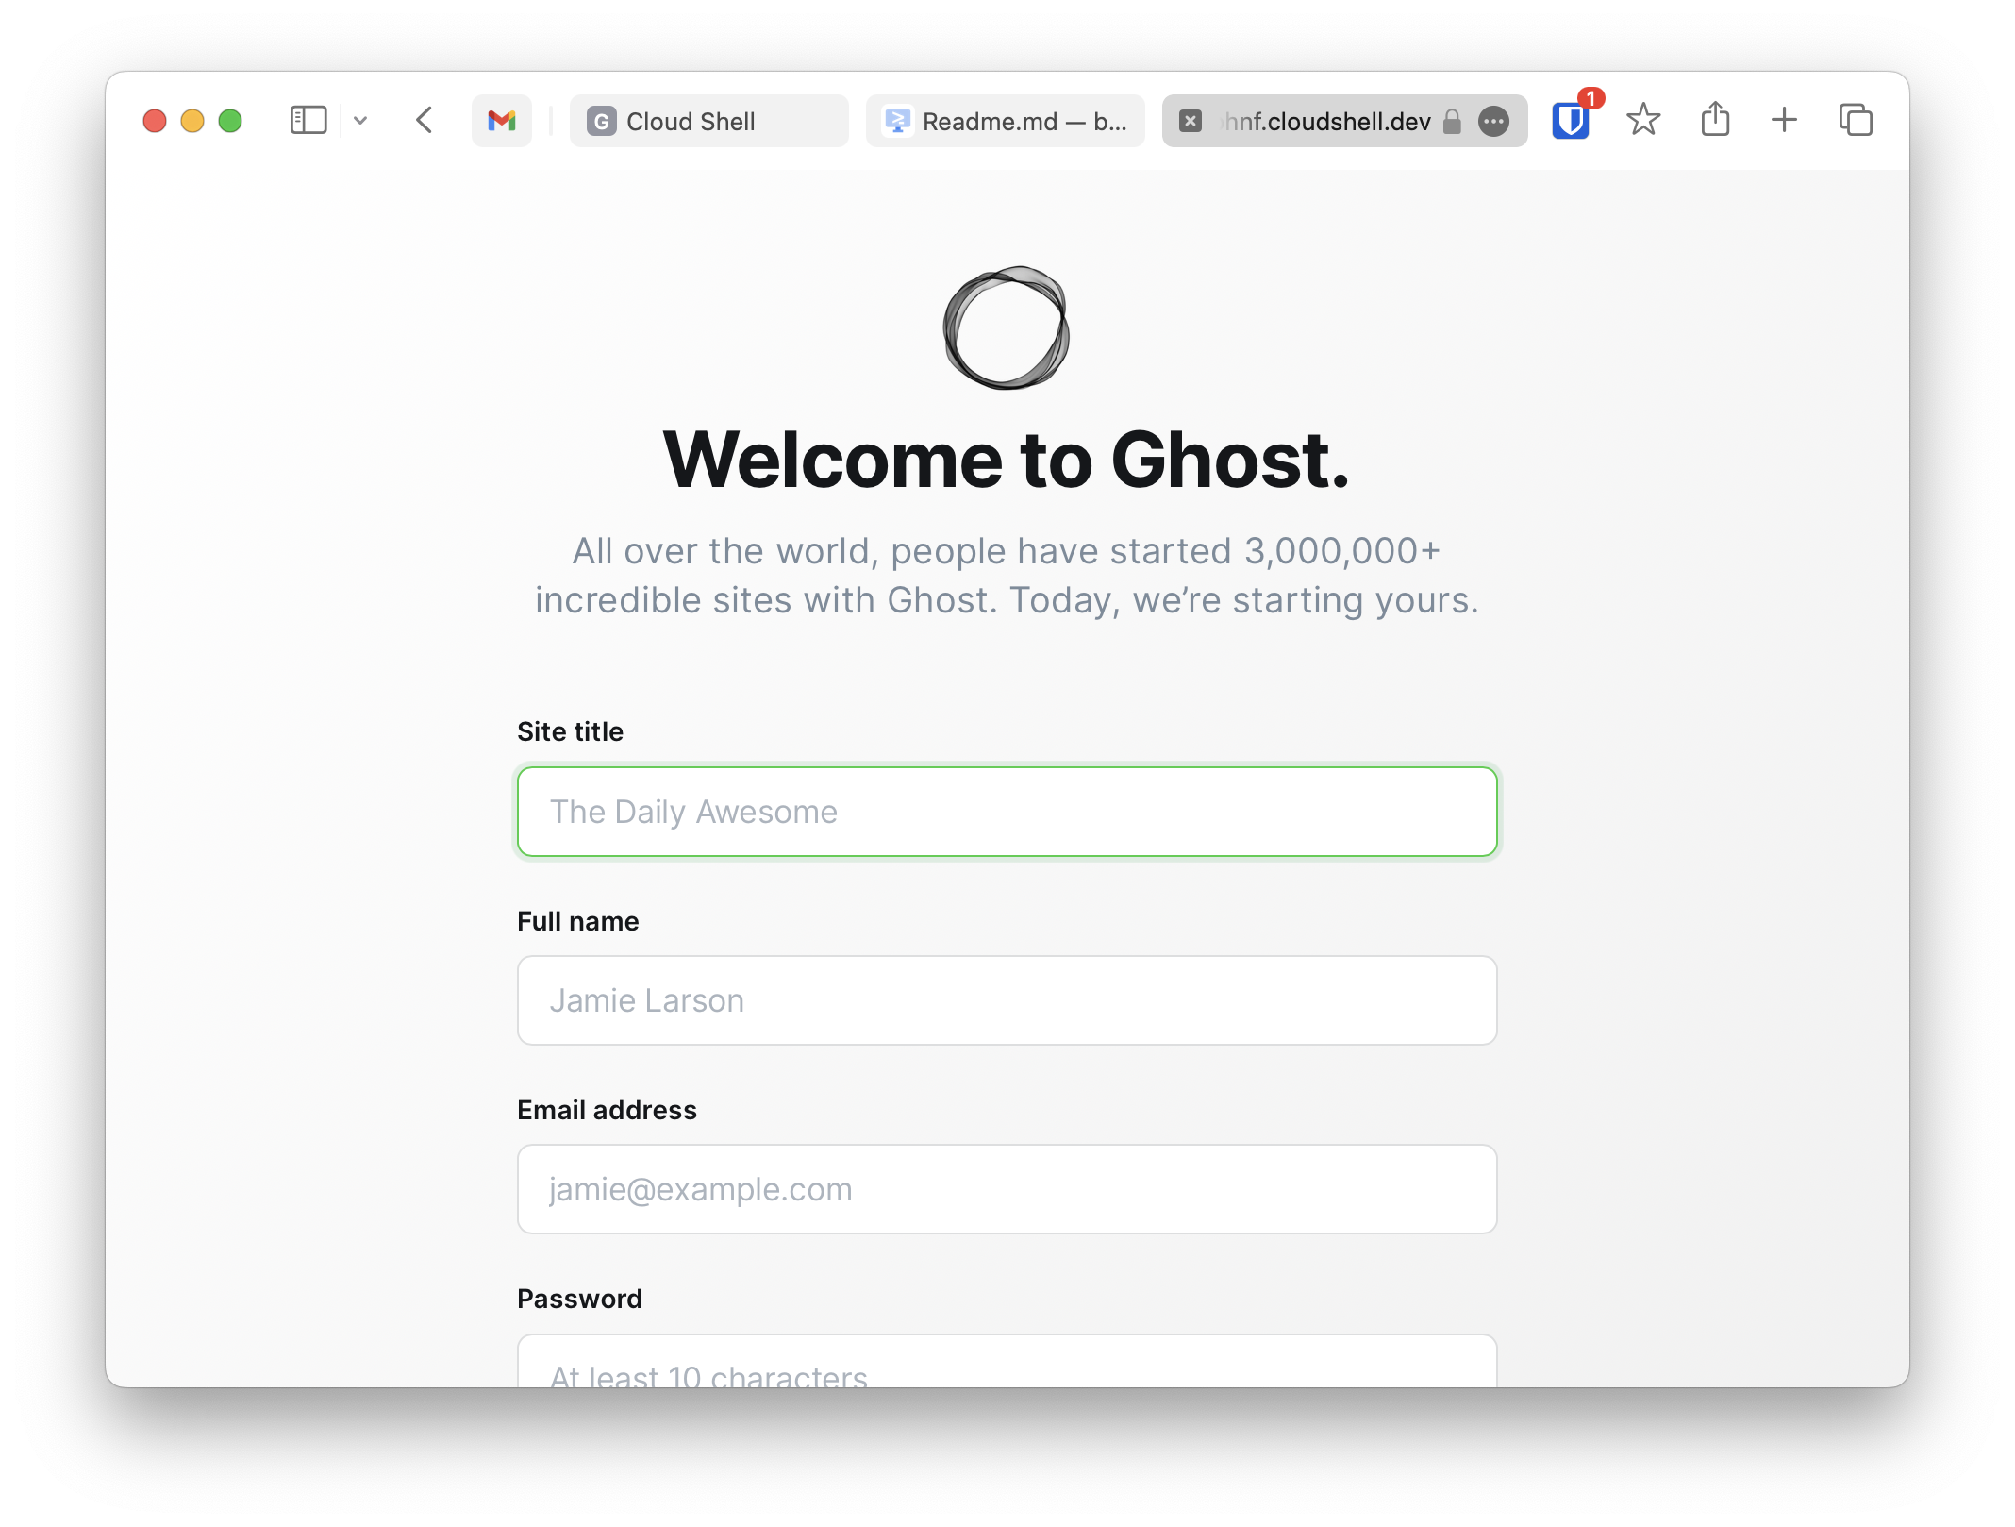Image resolution: width=2015 pixels, height=1527 pixels.
Task: Click the Password input field
Action: (x=1007, y=1373)
